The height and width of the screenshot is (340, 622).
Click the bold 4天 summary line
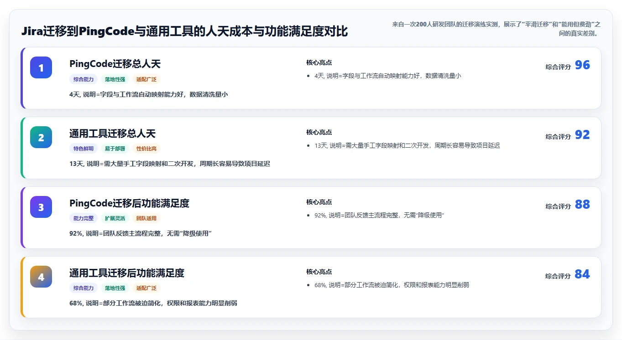[x=149, y=94]
